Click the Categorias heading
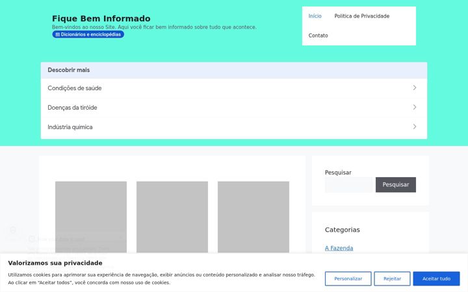Image resolution: width=468 pixels, height=292 pixels. (343, 230)
